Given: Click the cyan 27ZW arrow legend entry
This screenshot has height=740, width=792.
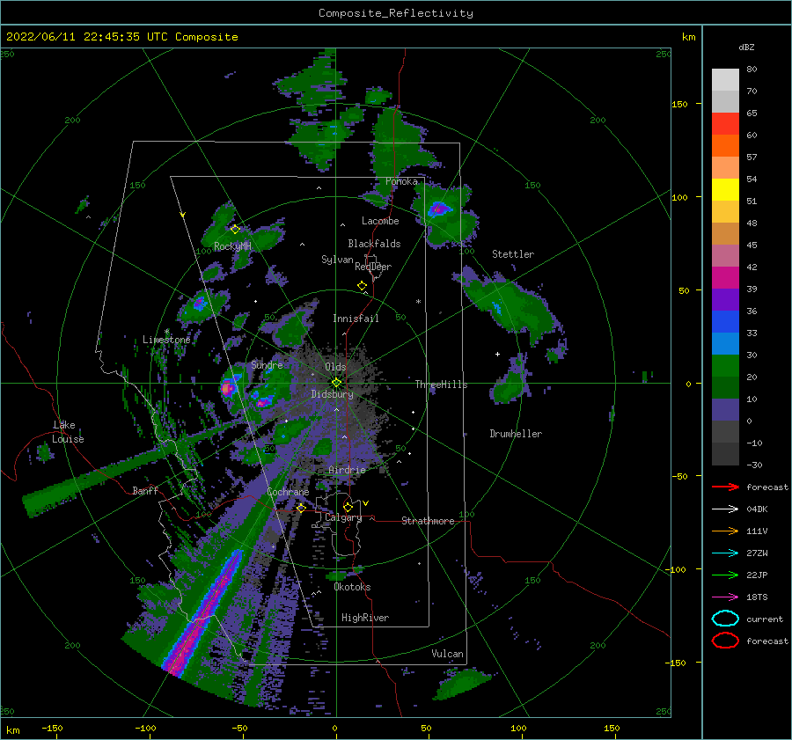Looking at the screenshot, I should (725, 553).
